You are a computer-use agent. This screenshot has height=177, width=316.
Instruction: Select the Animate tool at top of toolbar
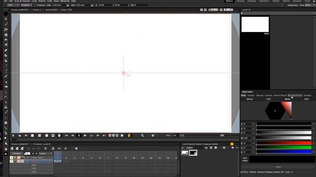tap(6, 14)
